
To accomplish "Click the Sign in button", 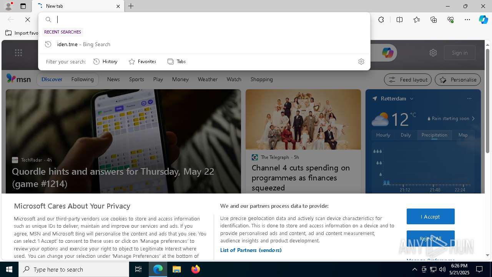I will click(x=460, y=53).
